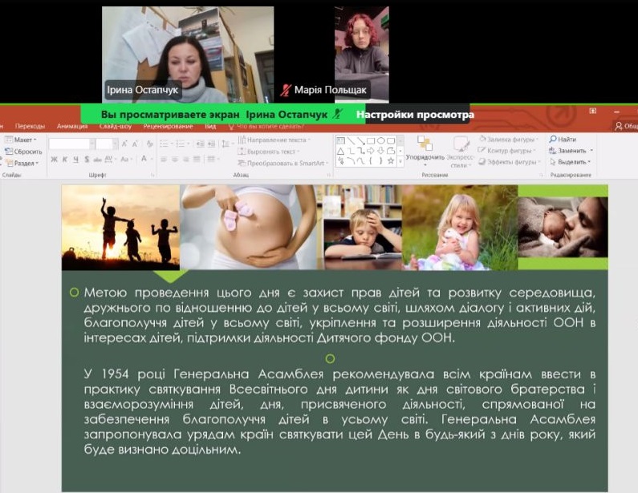
Task: Justify paragraph text
Action: click(x=197, y=160)
